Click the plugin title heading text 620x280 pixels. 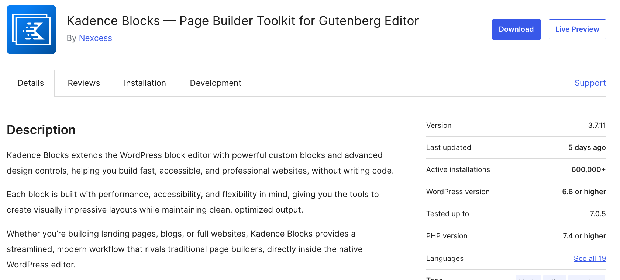[x=243, y=21]
